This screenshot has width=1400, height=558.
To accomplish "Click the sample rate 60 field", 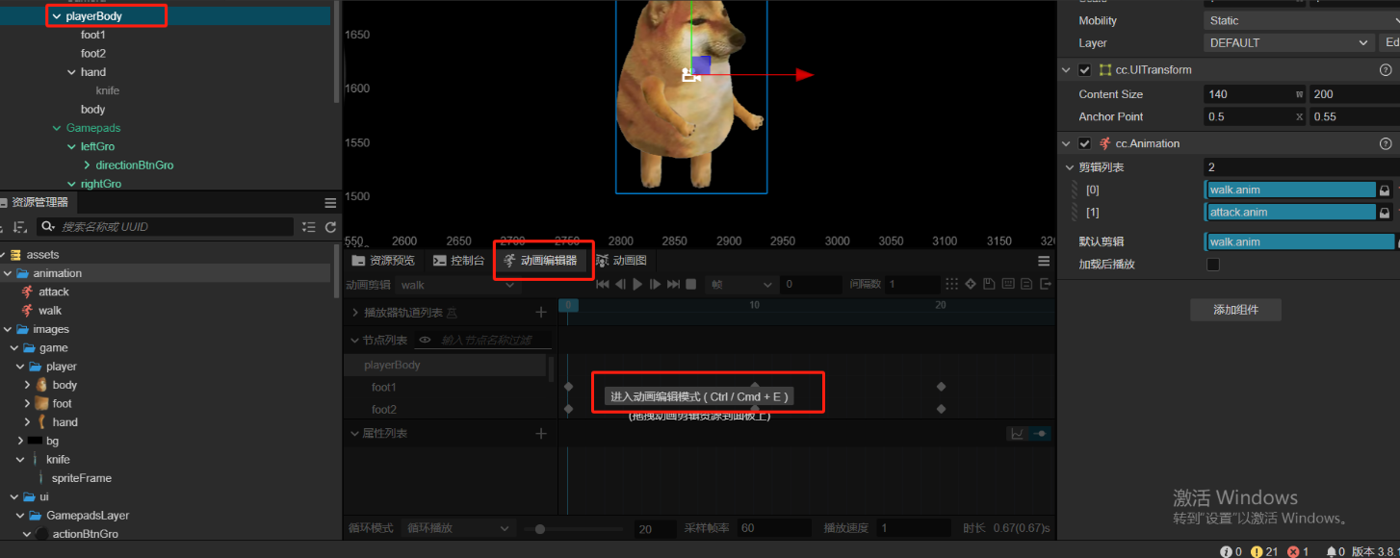I will (773, 528).
